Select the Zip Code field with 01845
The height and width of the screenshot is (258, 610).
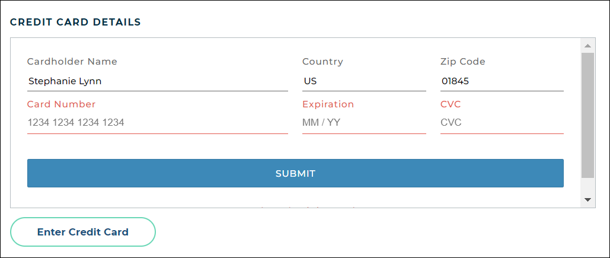[x=502, y=81]
